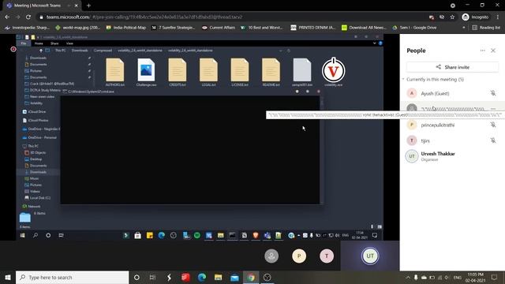Click muted microphone icon beside tjjrs

[492, 140]
